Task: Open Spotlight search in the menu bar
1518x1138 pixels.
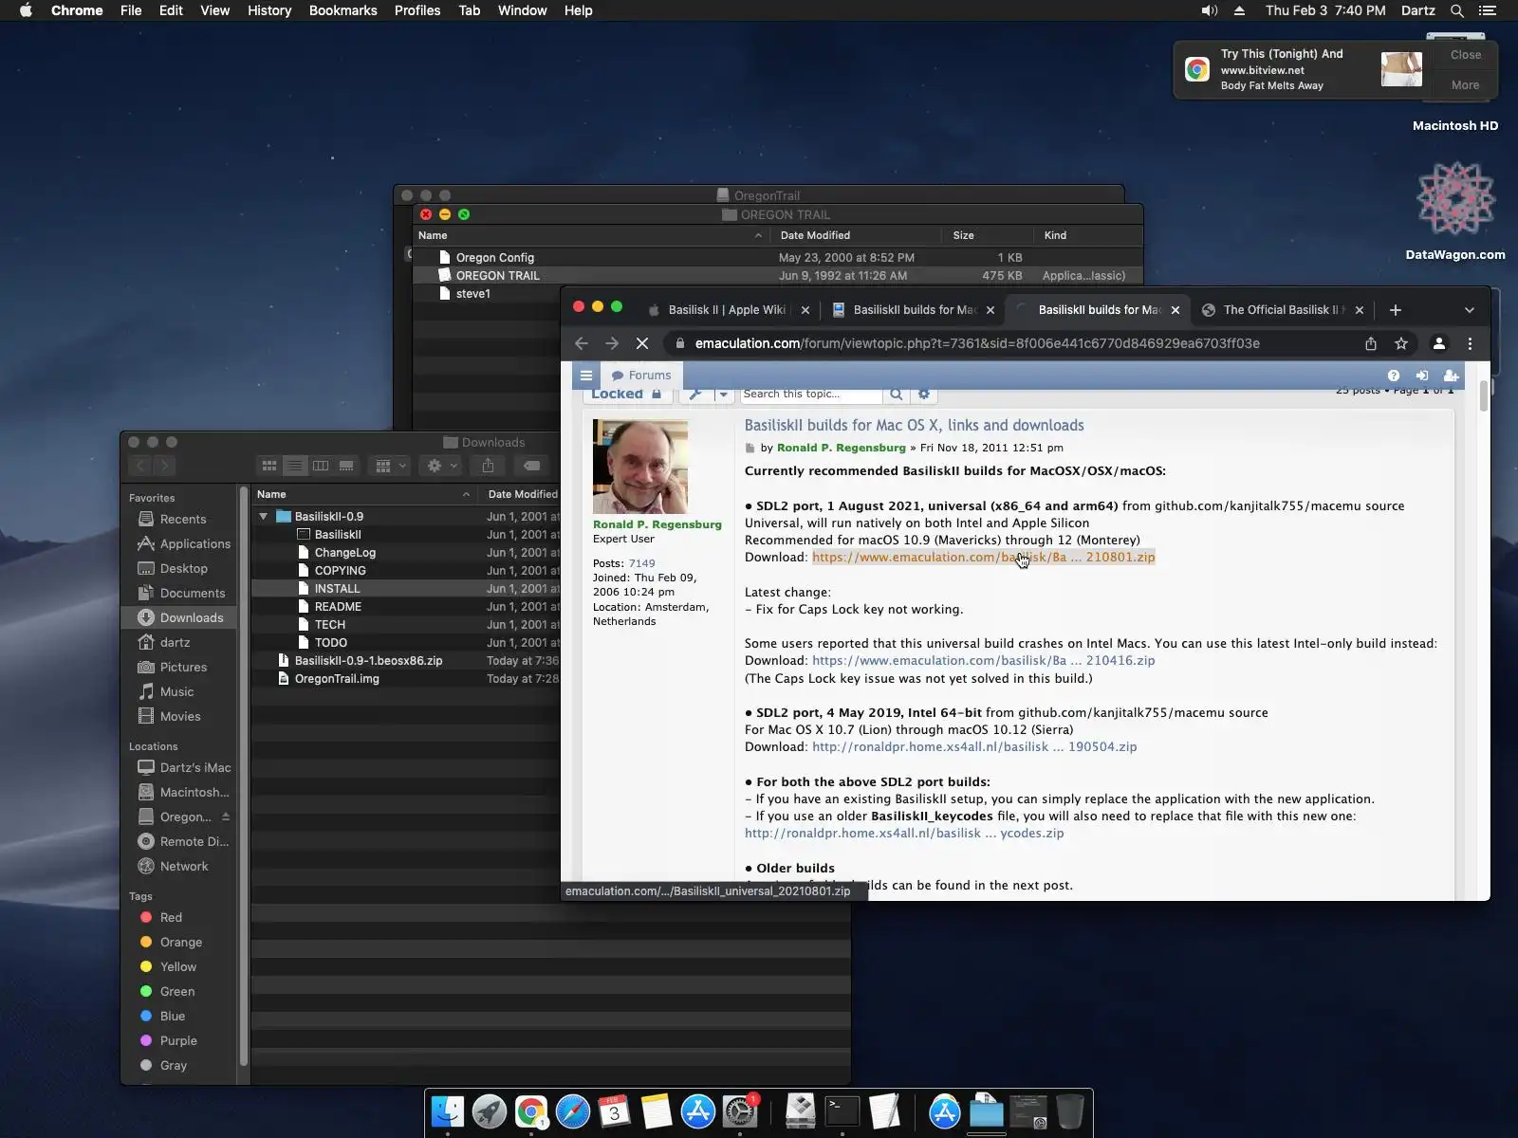Action: point(1457,10)
